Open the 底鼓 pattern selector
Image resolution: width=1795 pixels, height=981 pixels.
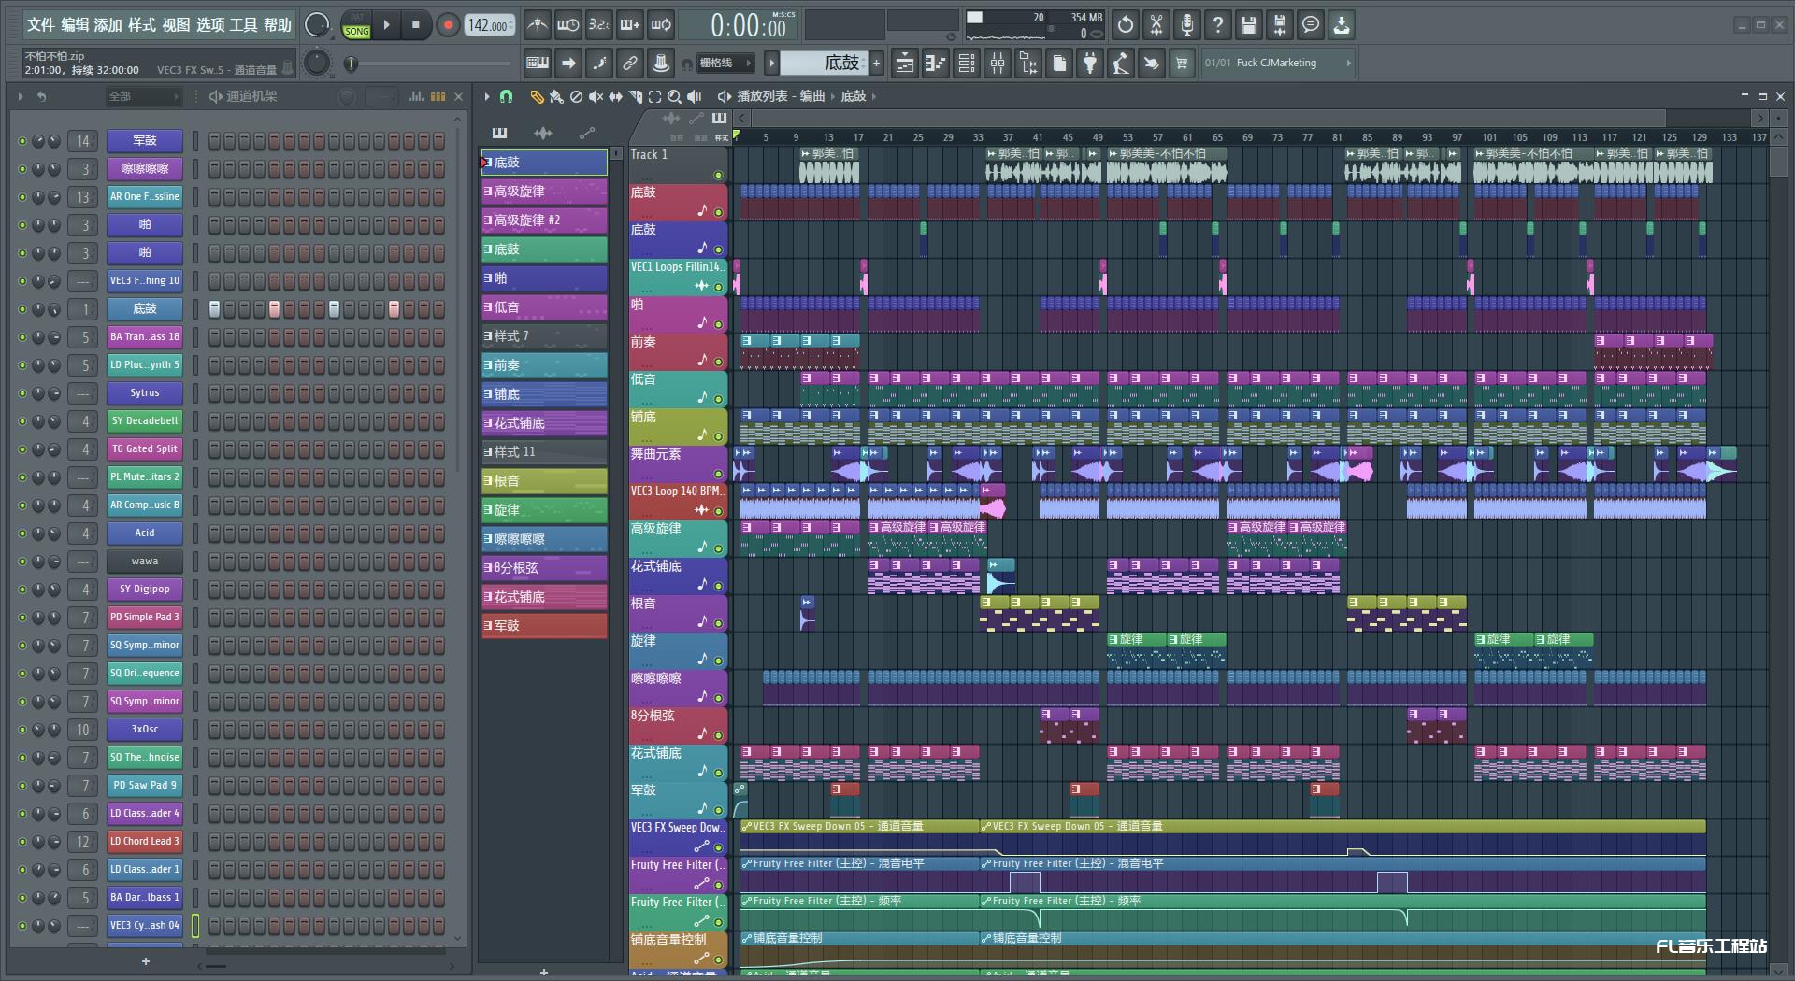pos(825,63)
